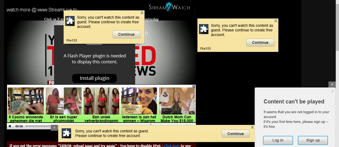Close the top-left Flix123 popup

142,12
